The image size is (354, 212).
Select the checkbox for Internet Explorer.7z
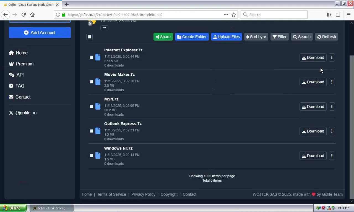pos(91,57)
